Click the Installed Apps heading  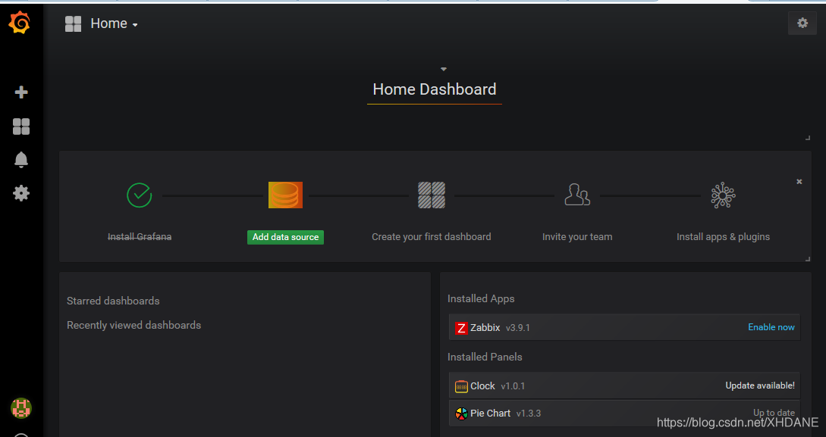pos(481,298)
